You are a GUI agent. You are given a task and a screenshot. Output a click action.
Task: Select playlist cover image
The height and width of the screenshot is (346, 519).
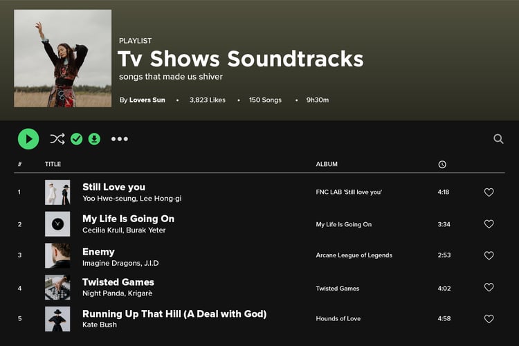click(x=63, y=58)
